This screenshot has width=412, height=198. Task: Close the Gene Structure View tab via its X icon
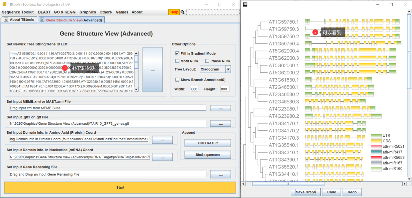click(42, 20)
